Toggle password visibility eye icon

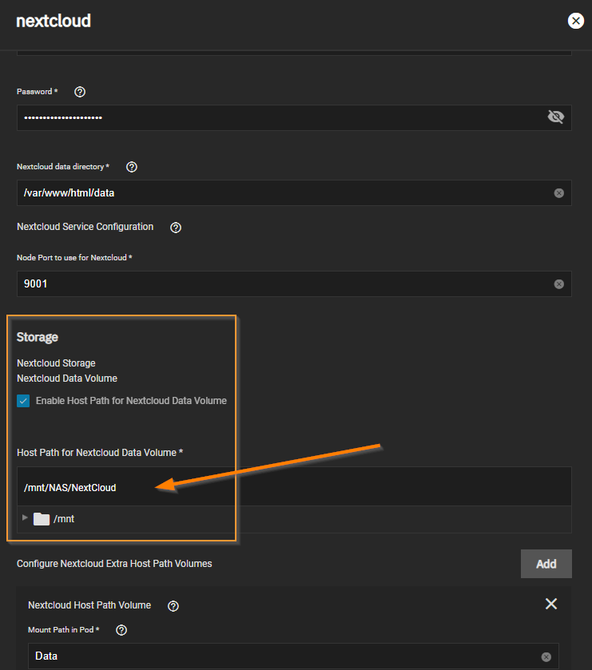(x=556, y=117)
